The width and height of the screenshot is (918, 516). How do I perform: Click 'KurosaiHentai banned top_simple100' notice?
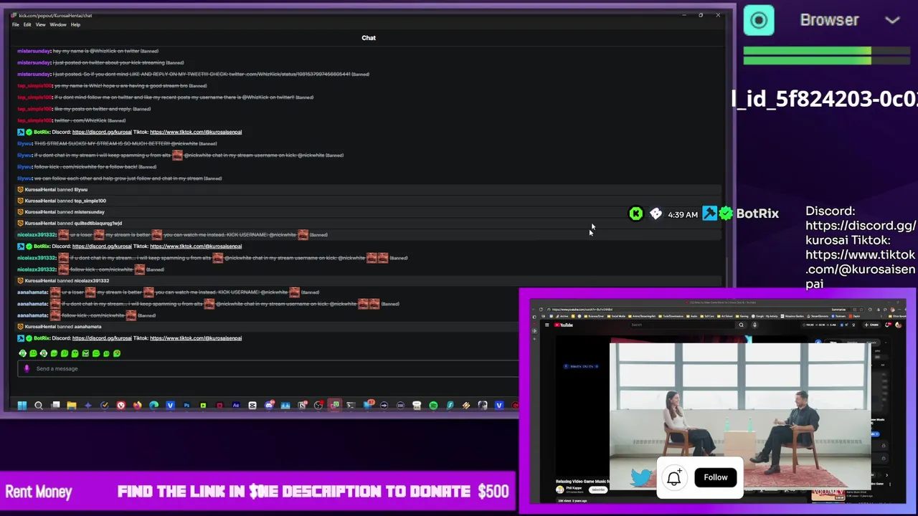coord(369,201)
